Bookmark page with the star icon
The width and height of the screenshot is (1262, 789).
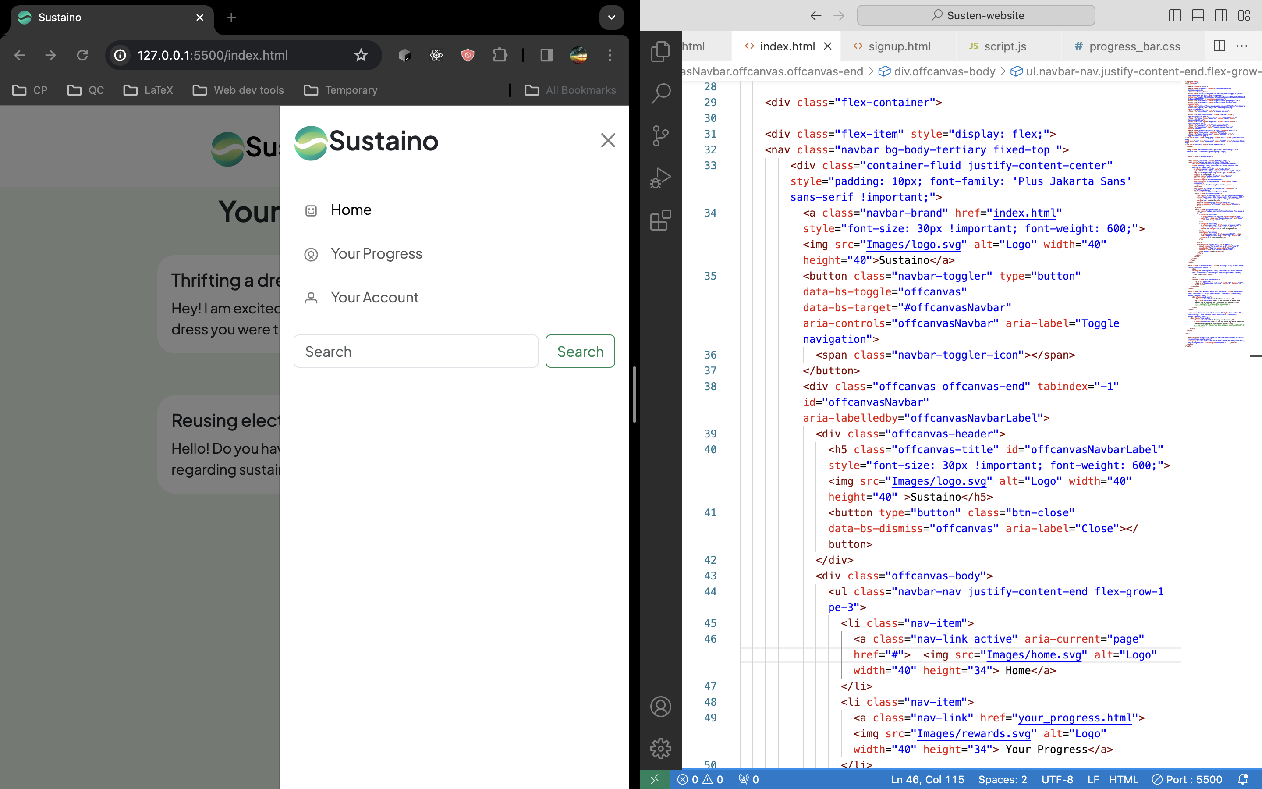(361, 55)
